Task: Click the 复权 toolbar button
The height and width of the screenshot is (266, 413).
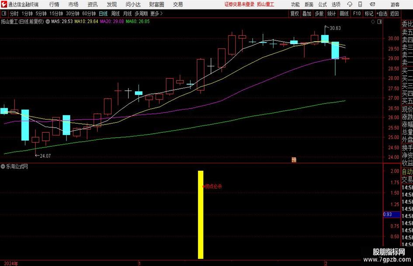Action: point(295,14)
